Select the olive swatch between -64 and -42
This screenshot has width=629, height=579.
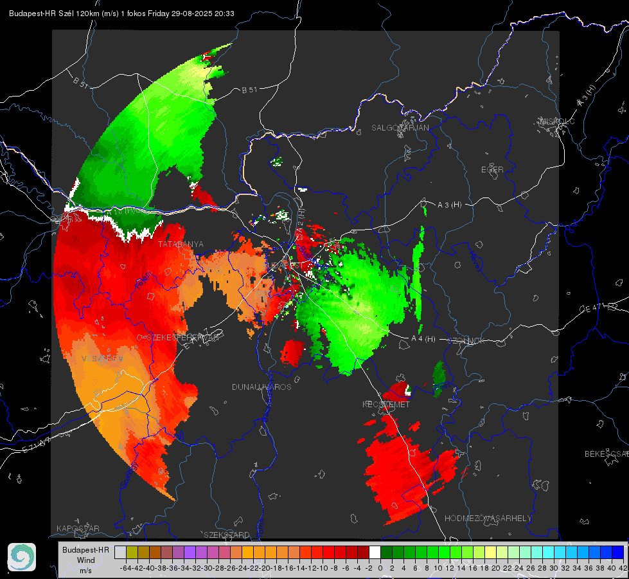[x=132, y=553]
